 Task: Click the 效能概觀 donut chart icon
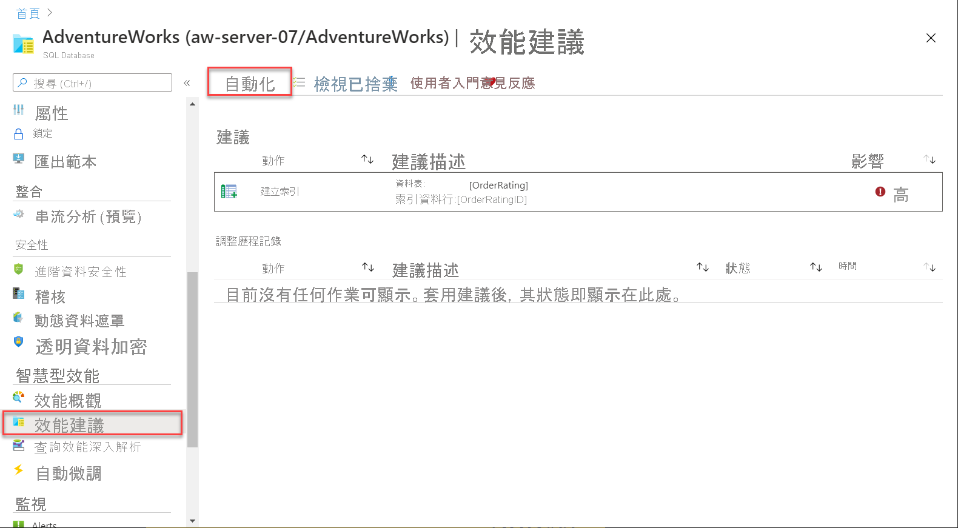click(x=19, y=397)
